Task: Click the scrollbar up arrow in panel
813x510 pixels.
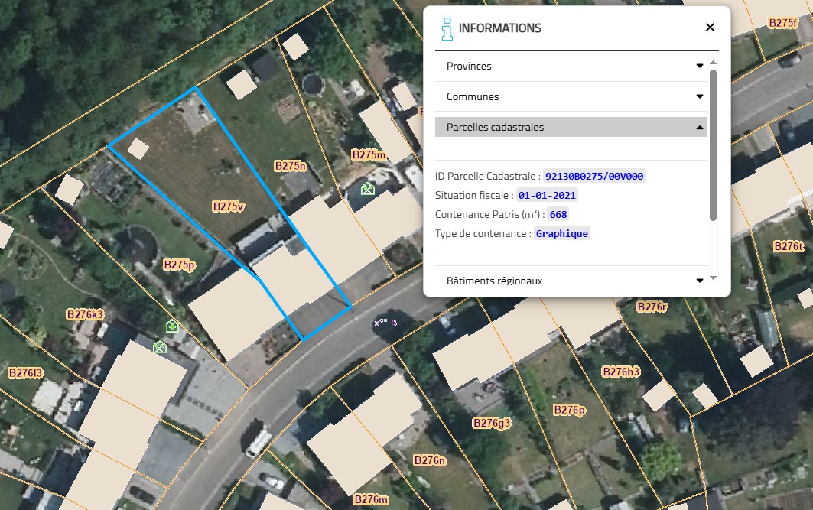Action: tap(713, 62)
